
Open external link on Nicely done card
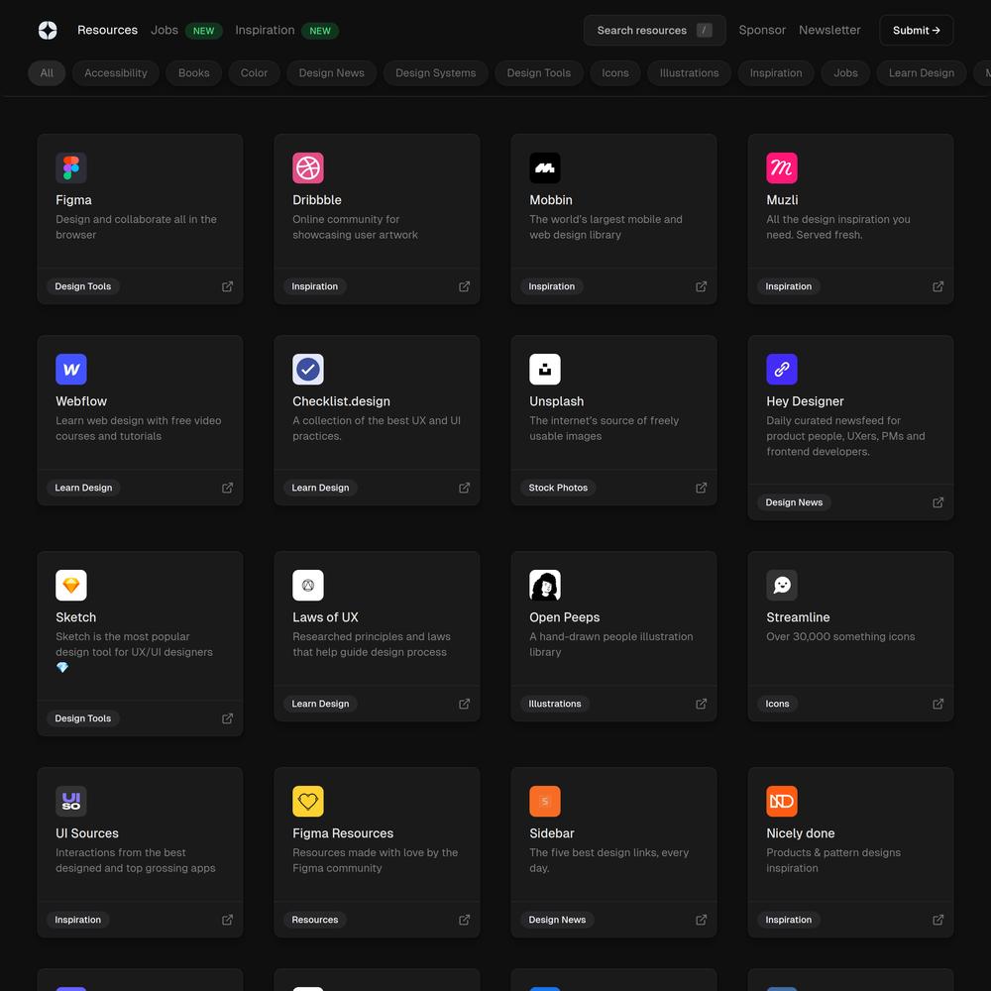coord(938,920)
